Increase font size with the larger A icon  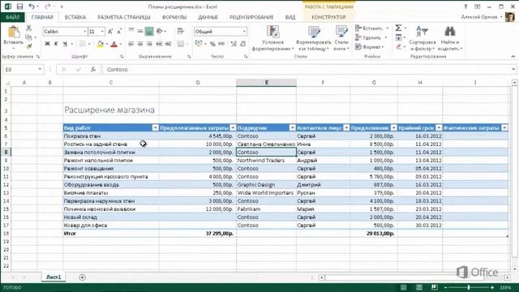point(110,32)
